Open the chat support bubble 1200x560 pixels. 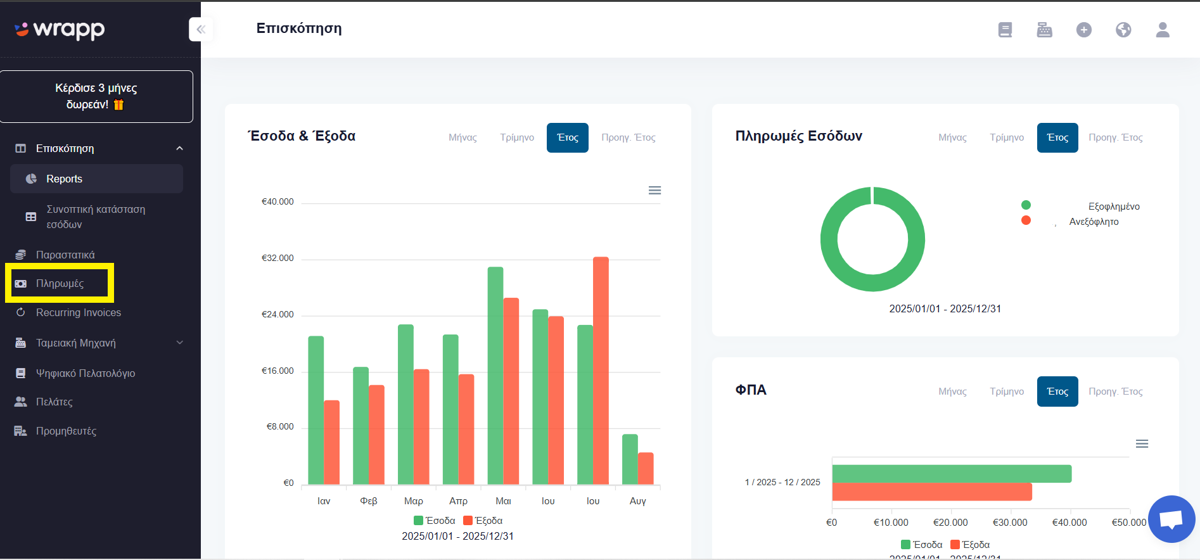coord(1171,519)
